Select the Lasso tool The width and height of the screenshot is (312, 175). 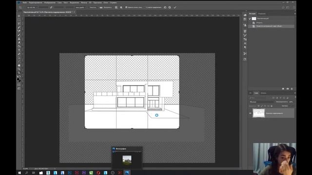click(x=19, y=23)
